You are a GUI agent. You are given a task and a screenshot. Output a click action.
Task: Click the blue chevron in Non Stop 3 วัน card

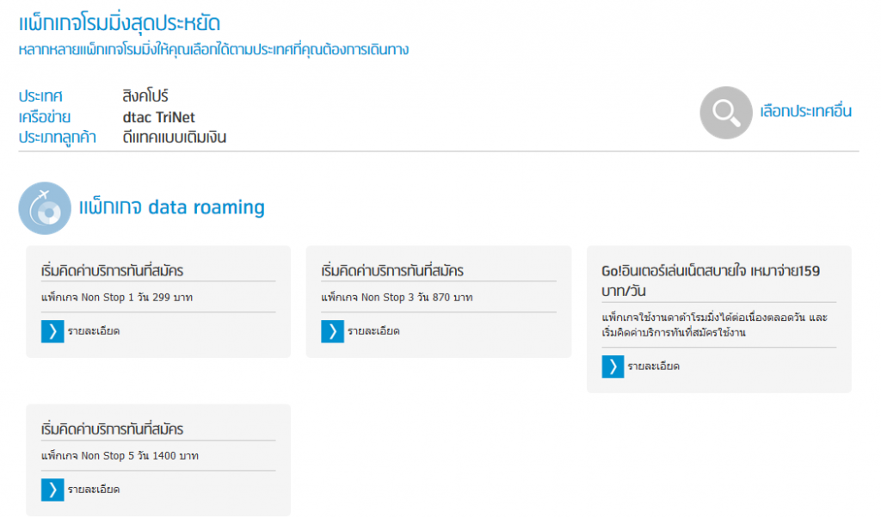332,331
